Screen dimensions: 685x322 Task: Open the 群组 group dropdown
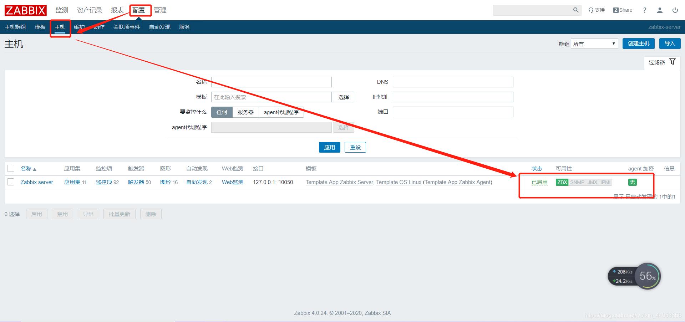[x=594, y=44]
